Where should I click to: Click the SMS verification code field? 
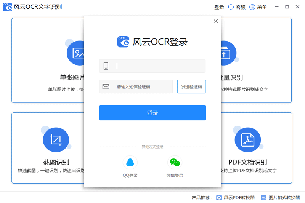[x=143, y=87]
